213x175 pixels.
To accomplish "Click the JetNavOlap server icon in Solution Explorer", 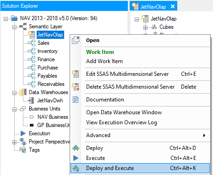I will tap(32, 35).
